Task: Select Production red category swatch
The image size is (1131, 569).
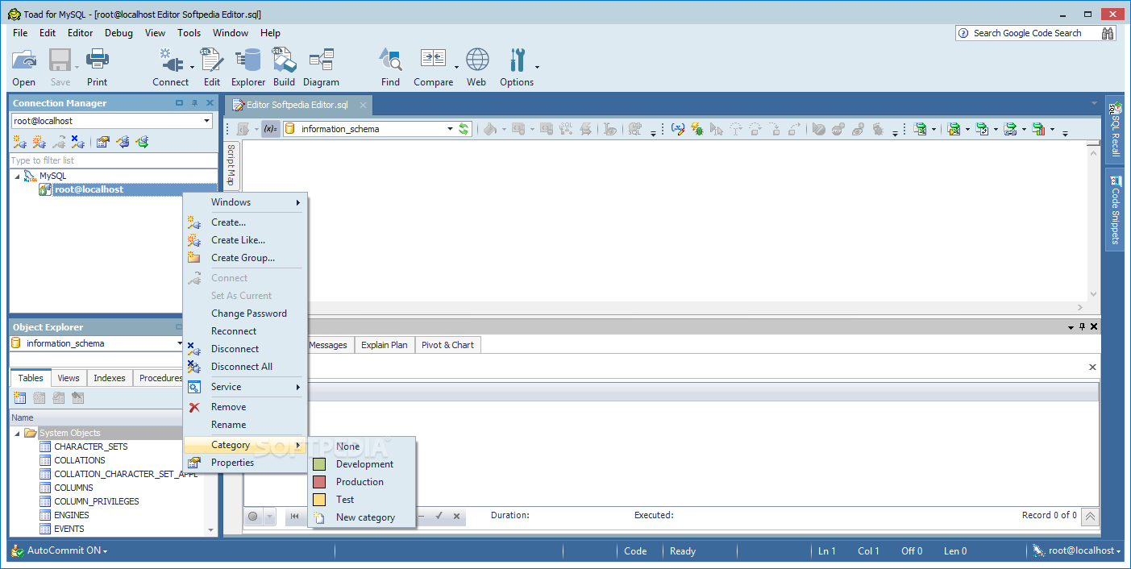Action: point(319,482)
